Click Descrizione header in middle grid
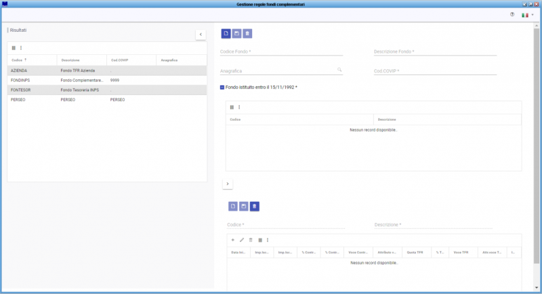542x294 pixels. tap(447, 119)
